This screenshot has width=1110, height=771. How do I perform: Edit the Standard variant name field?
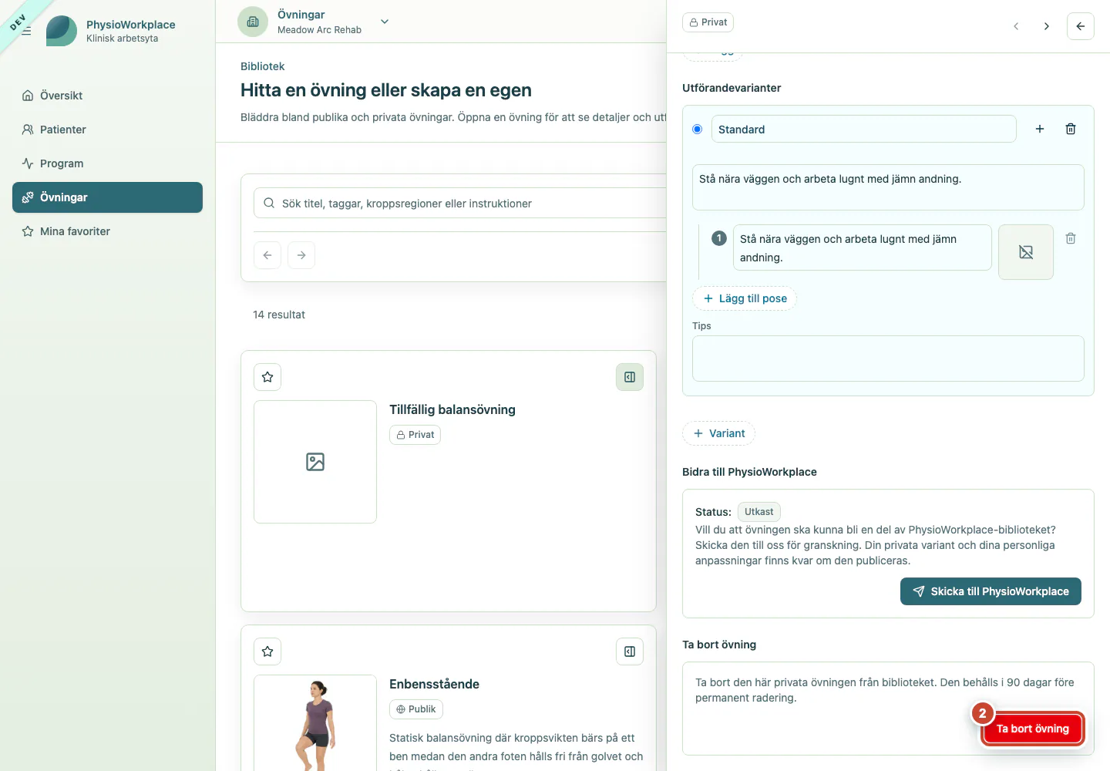click(x=863, y=129)
